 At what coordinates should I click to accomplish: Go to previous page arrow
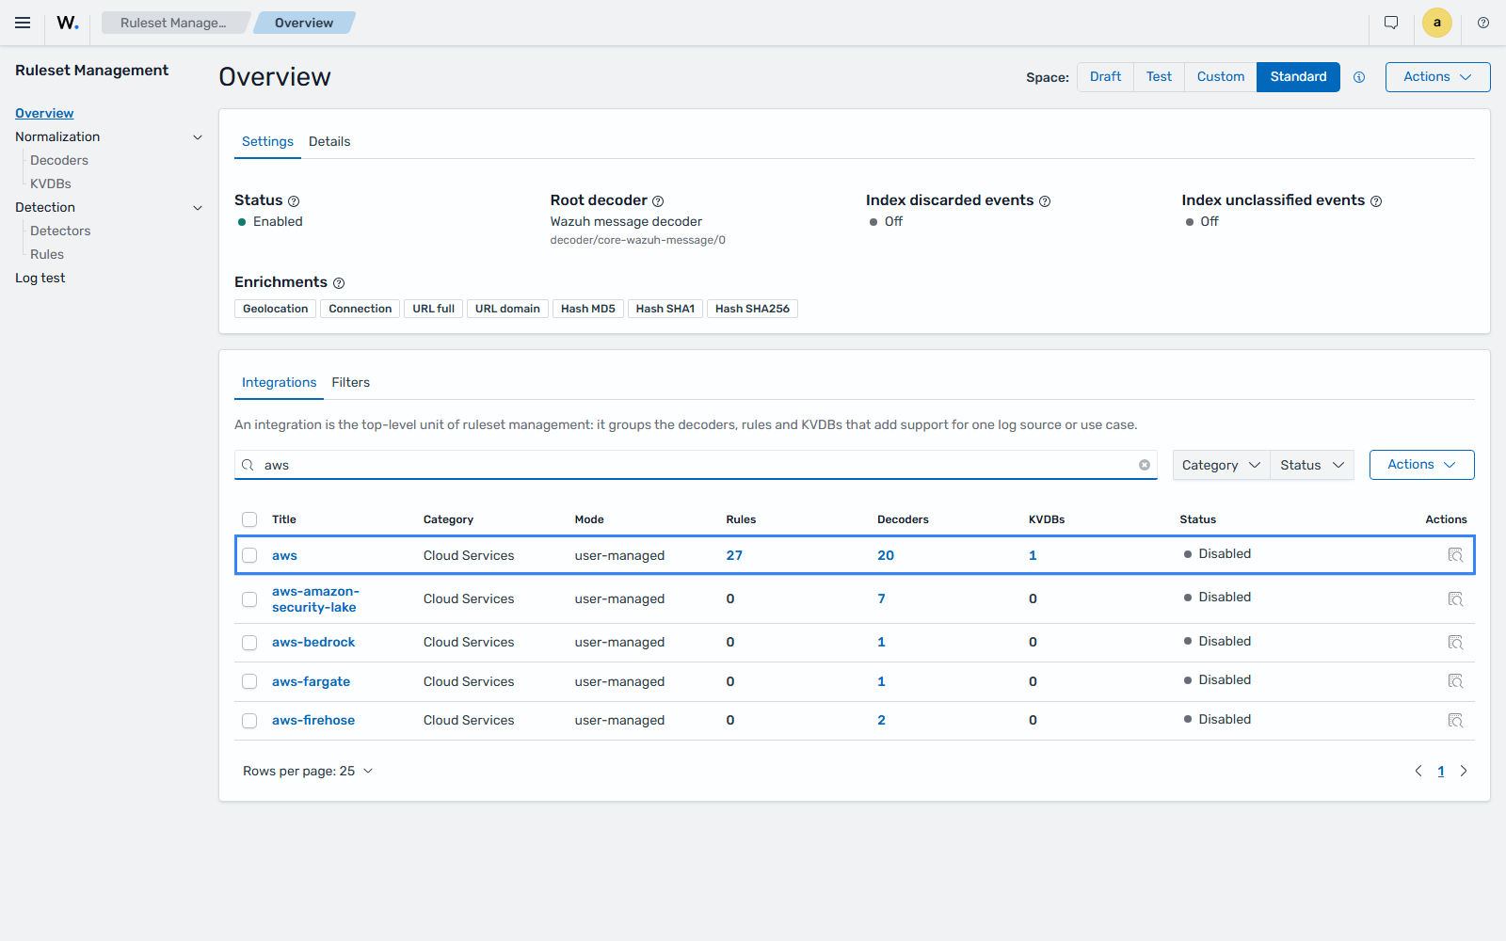tap(1418, 771)
